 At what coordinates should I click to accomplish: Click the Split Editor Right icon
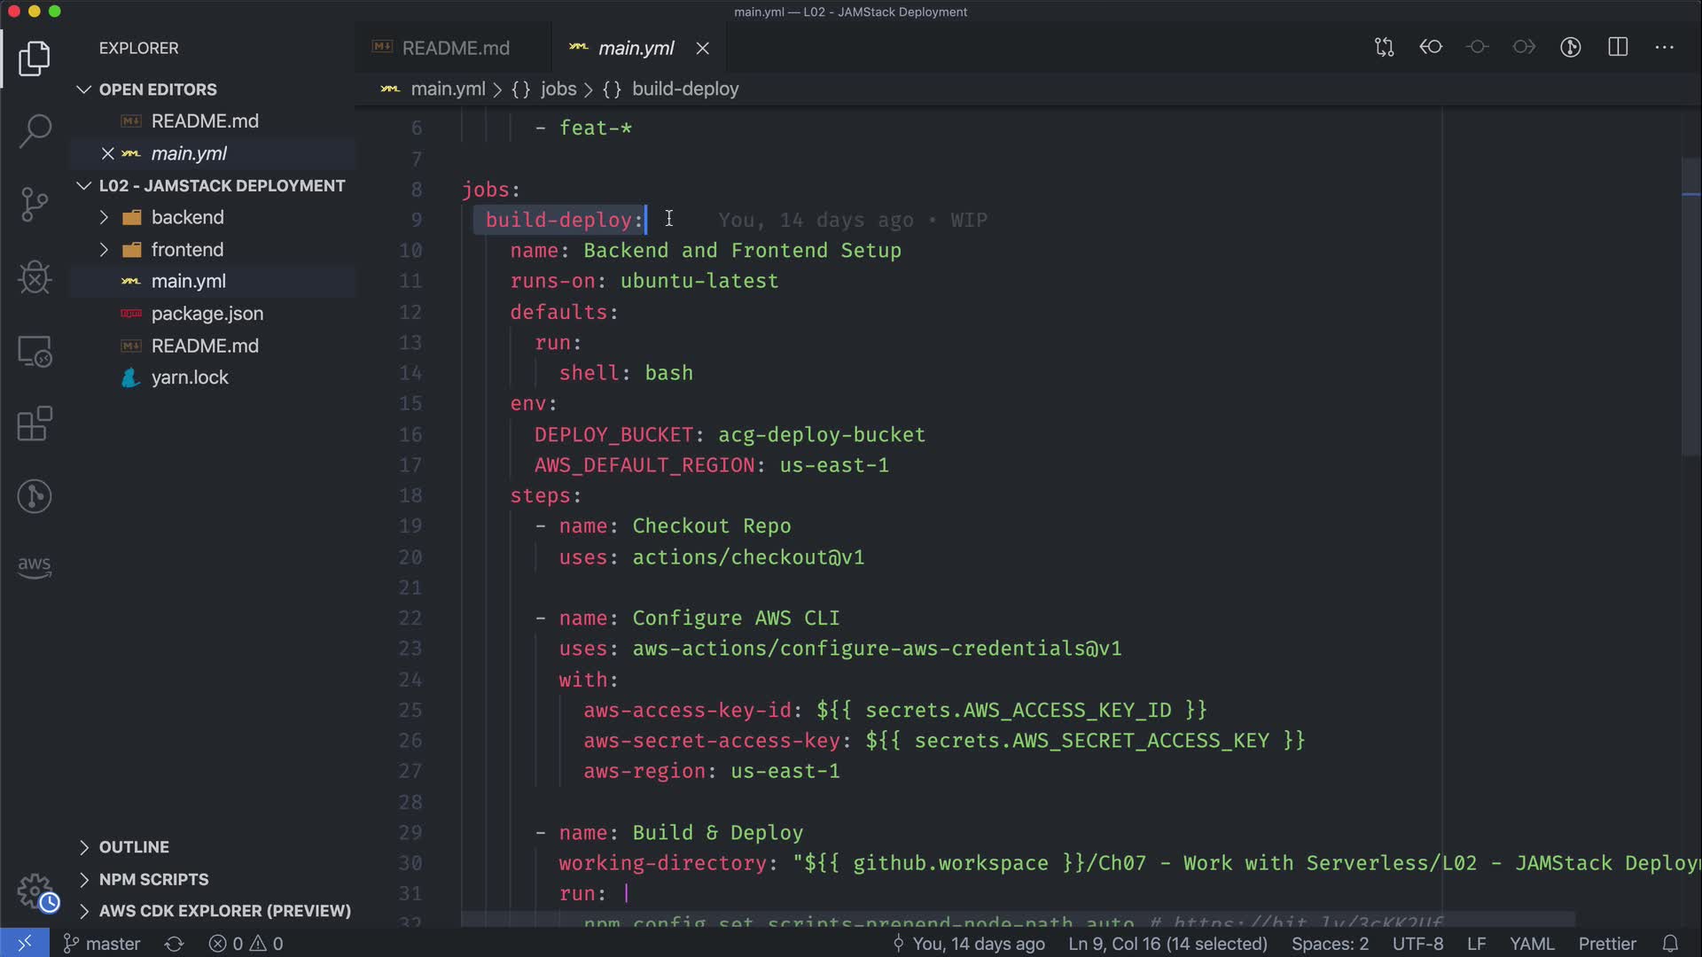point(1618,47)
